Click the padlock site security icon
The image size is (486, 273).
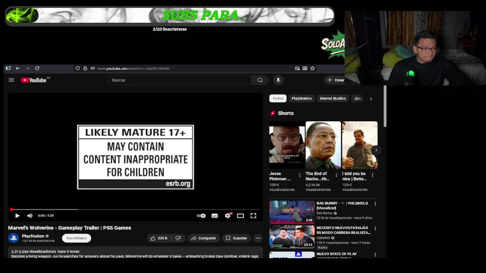(x=85, y=68)
